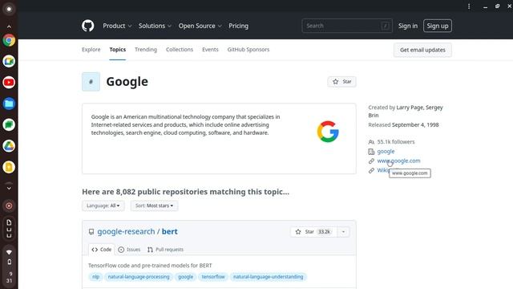Click the followers people icon
The height and width of the screenshot is (289, 513).
(371, 142)
